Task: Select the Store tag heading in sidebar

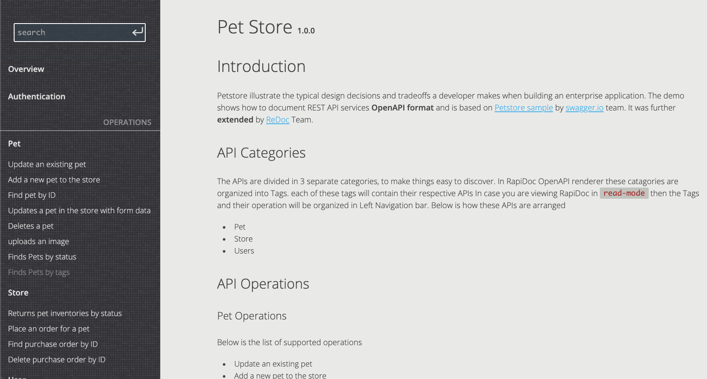Action: point(18,292)
